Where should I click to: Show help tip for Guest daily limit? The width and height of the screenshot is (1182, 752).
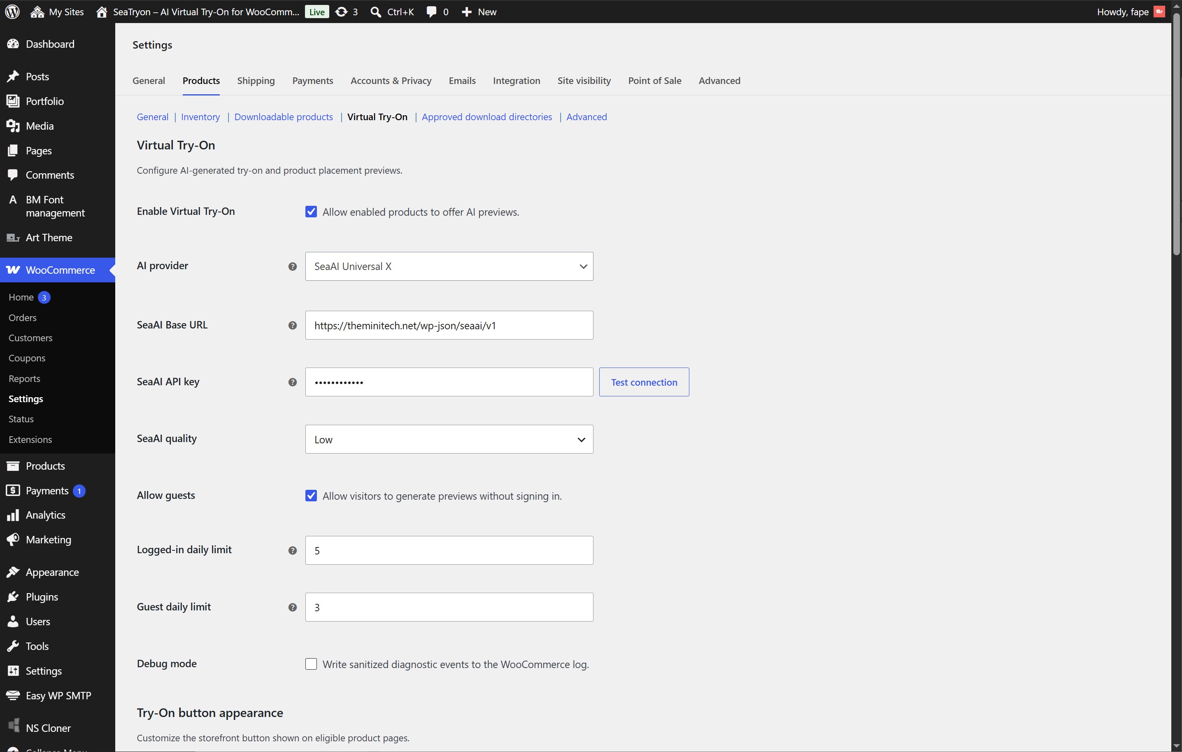coord(293,608)
